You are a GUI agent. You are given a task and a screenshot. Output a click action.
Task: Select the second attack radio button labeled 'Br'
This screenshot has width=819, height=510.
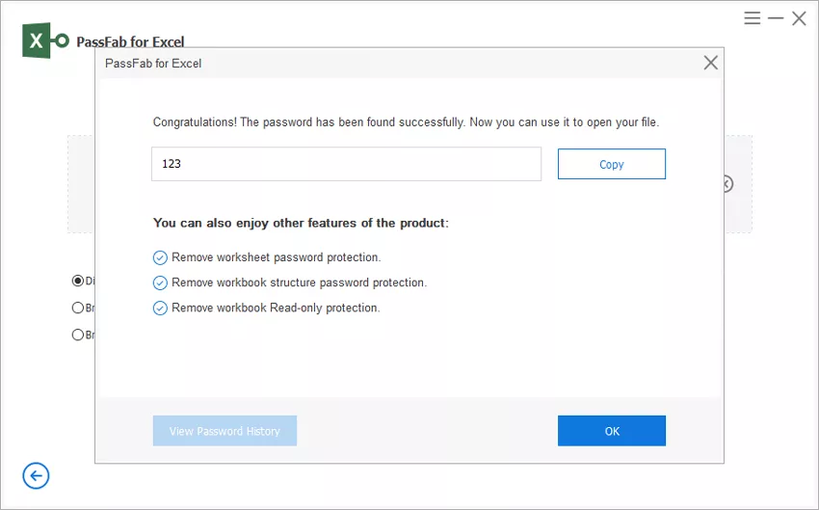(x=78, y=308)
